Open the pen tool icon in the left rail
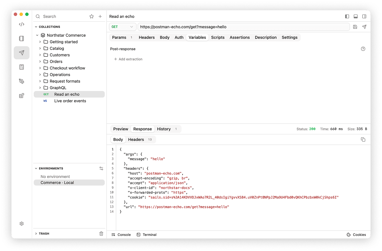Image resolution: width=382 pixels, height=251 pixels. coord(21,81)
